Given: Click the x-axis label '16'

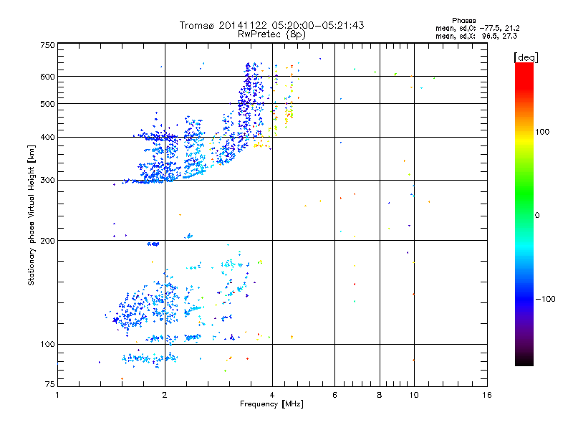Looking at the screenshot, I should 487,395.
